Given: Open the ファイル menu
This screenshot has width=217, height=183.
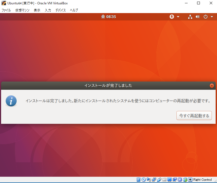Looking at the screenshot, I should pyautogui.click(x=6, y=10).
